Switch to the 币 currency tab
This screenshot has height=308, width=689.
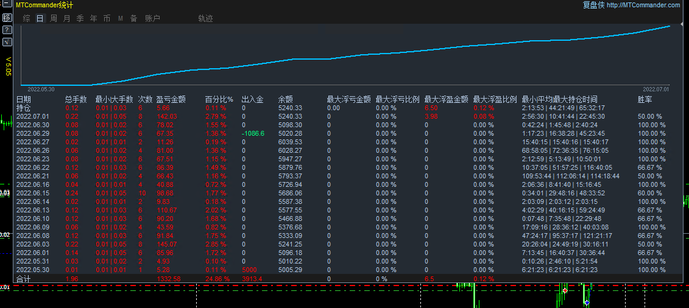[x=107, y=18]
